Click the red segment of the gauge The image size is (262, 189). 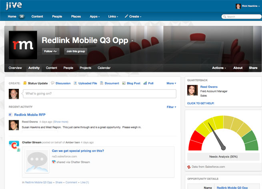pyautogui.click(x=196, y=141)
